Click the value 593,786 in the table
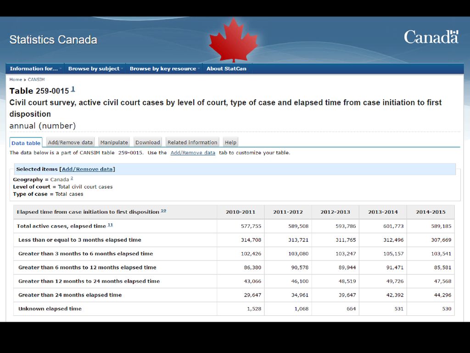 pyautogui.click(x=346, y=226)
